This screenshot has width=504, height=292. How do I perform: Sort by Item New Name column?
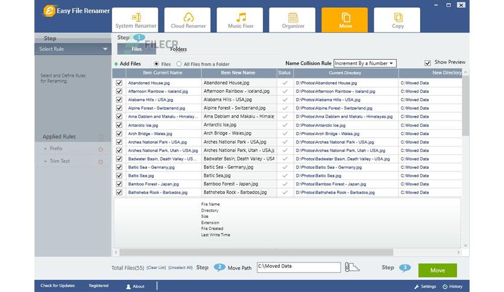click(x=239, y=73)
